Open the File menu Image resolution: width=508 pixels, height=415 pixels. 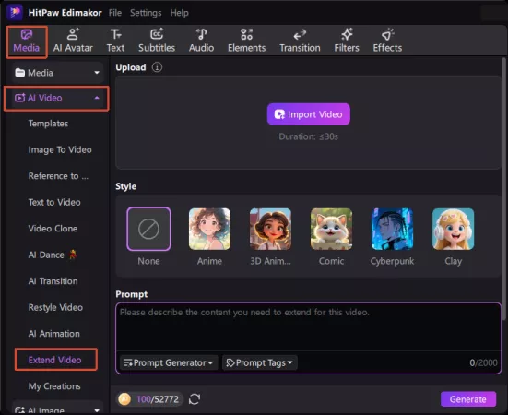point(115,13)
